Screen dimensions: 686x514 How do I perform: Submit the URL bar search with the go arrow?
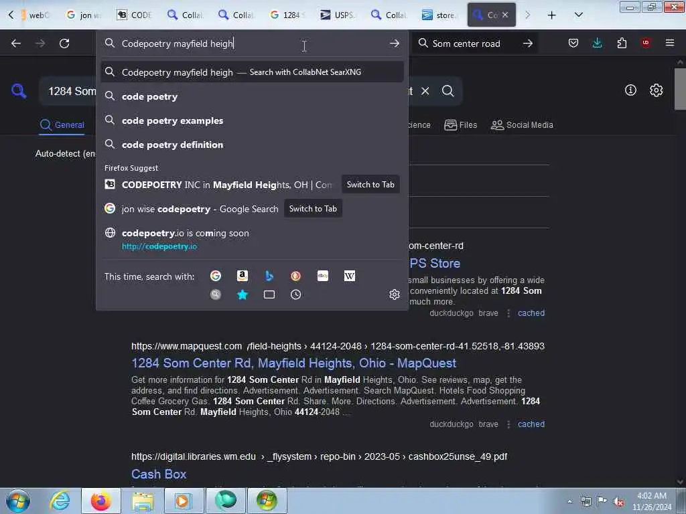394,44
